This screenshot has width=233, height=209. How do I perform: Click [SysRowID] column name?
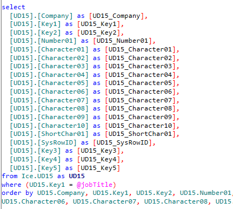[x=57, y=142]
